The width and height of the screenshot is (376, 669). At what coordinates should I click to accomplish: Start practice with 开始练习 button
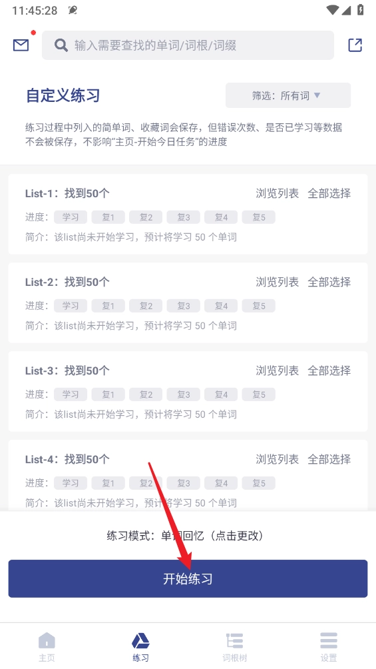[x=188, y=578]
